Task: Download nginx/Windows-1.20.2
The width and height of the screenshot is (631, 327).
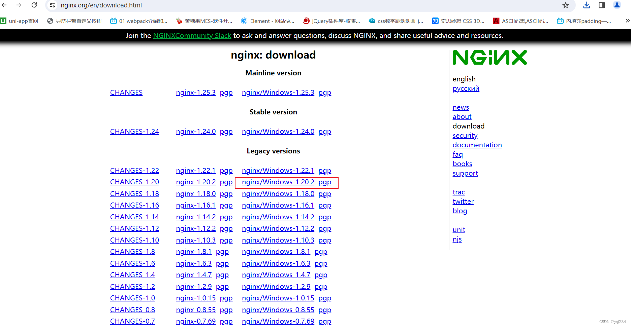Action: tap(278, 182)
